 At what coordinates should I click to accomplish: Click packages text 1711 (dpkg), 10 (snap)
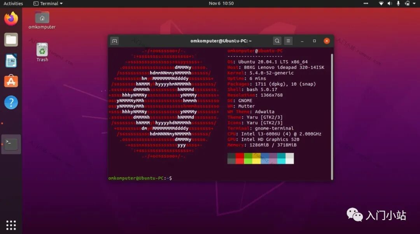tap(285, 84)
